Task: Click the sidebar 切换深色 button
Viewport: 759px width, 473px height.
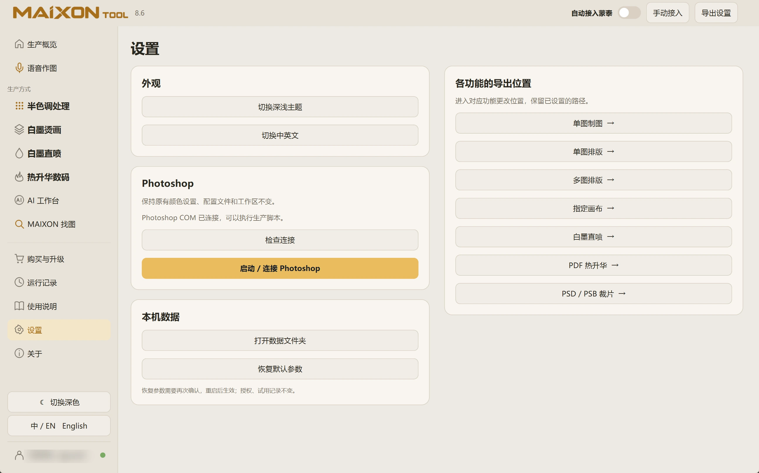Action: click(59, 402)
